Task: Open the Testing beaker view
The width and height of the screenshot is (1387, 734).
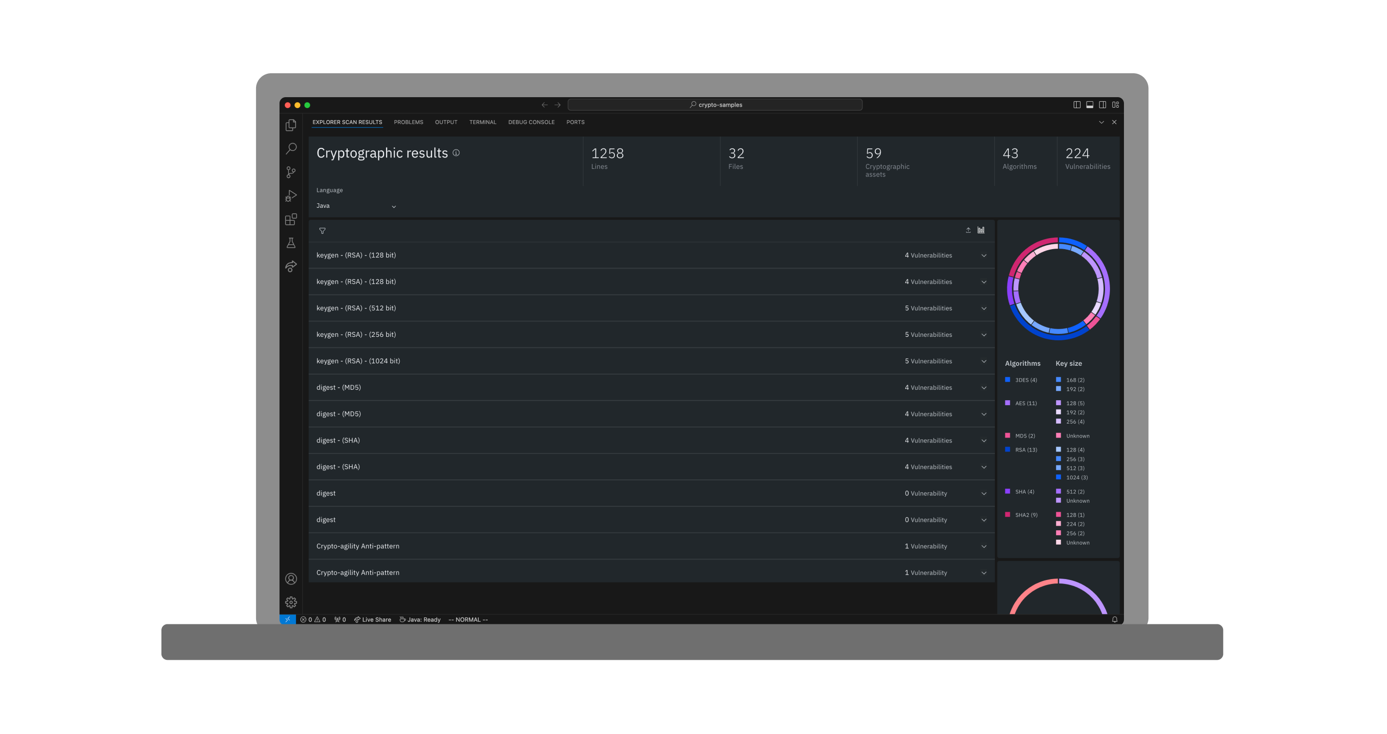Action: pyautogui.click(x=291, y=243)
